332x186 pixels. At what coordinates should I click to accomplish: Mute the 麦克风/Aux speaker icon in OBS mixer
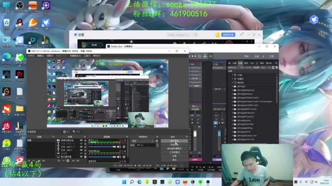pos(119,147)
